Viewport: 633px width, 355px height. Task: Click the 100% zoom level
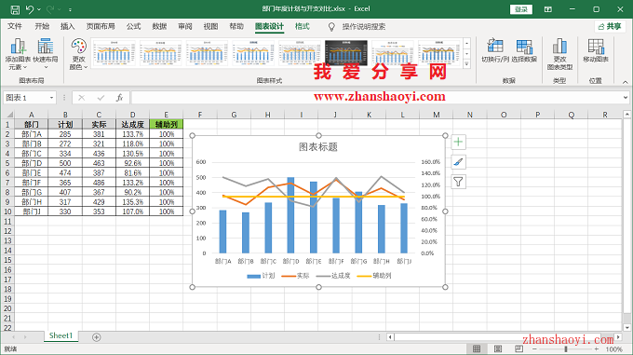613,349
